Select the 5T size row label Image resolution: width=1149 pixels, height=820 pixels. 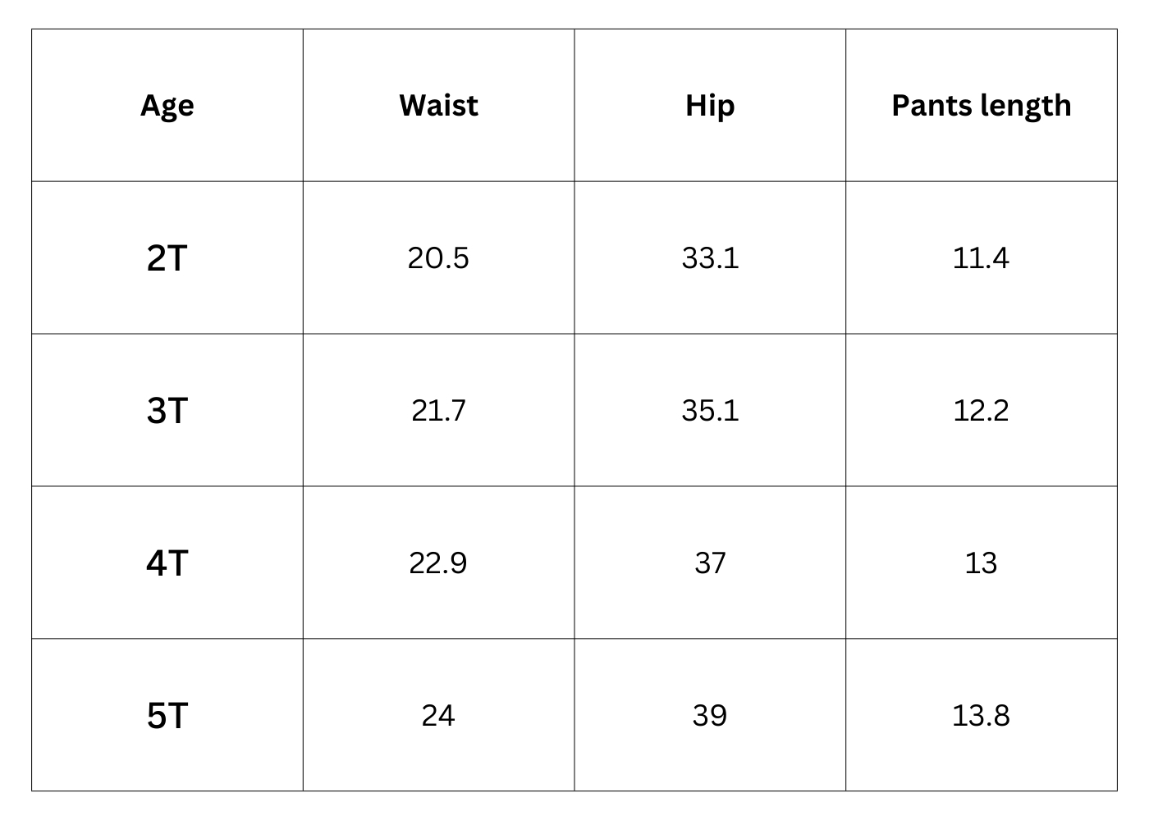pyautogui.click(x=167, y=716)
